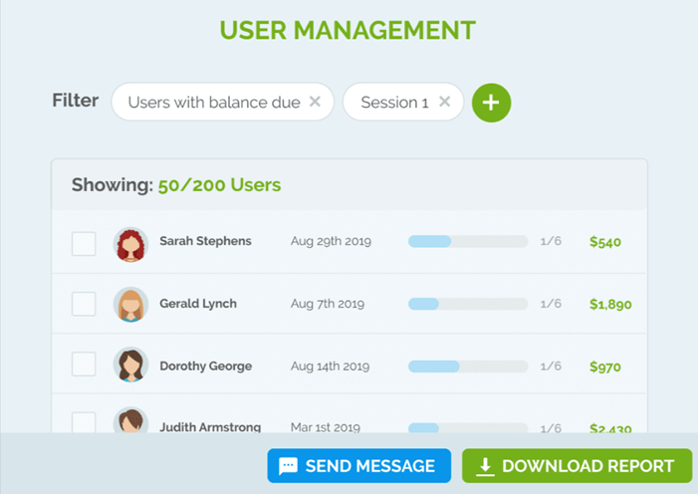This screenshot has height=494, width=698.
Task: Click Sarah Stephens' avatar
Action: click(130, 243)
